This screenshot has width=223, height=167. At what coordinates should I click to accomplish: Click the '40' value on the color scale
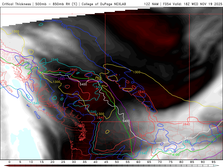pyautogui.click(x=95, y=162)
